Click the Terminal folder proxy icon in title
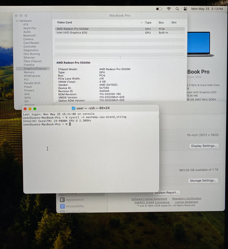Viewport: 228px width, 249px height. (74, 108)
